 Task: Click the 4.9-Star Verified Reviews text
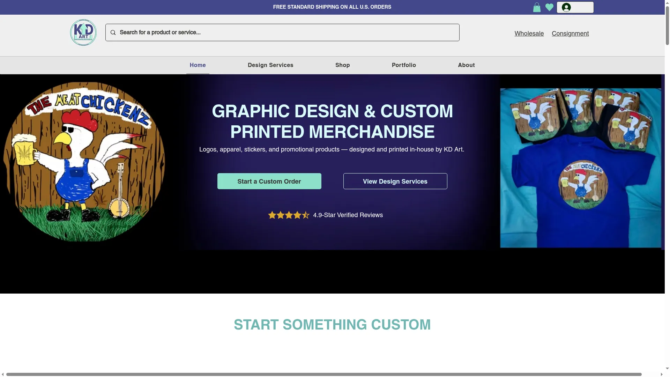click(348, 215)
